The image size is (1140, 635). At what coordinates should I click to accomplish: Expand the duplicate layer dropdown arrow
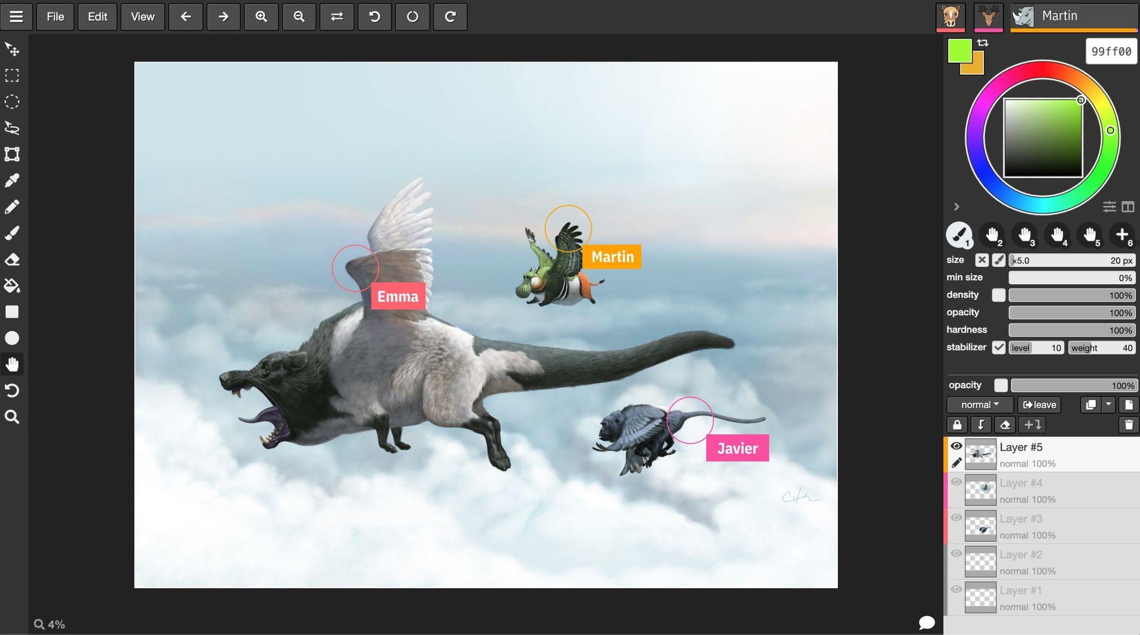[1108, 404]
